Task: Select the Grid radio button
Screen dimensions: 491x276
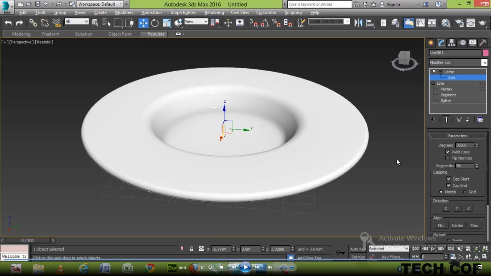Action: tap(465, 192)
